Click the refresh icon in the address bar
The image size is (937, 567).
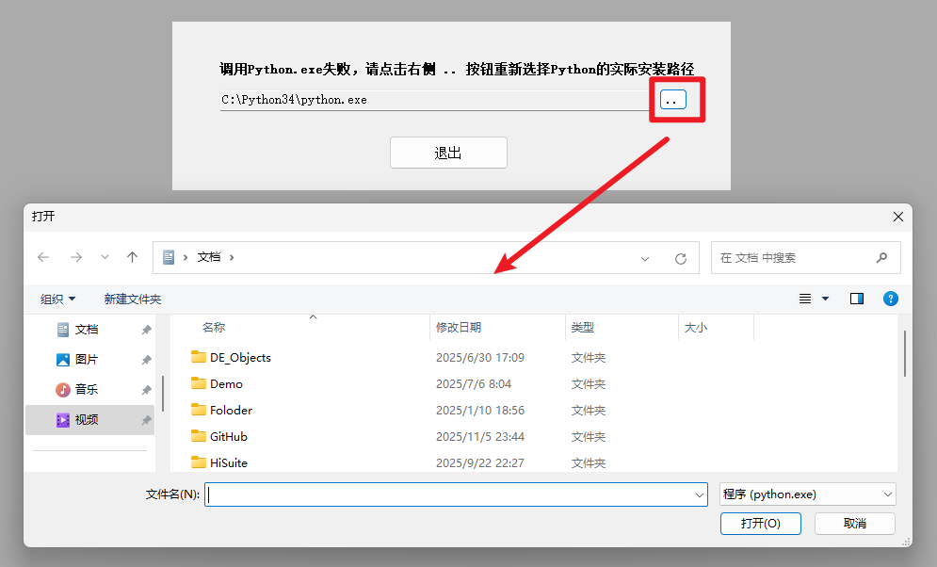pos(680,257)
